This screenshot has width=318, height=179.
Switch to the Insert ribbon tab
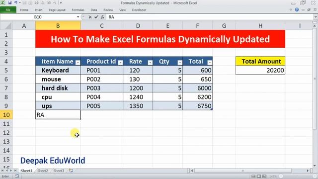pyautogui.click(x=38, y=10)
